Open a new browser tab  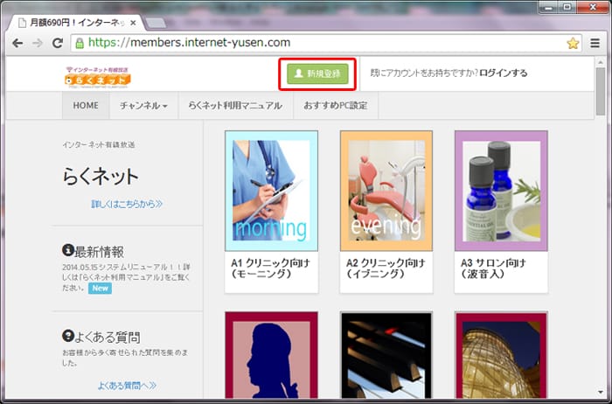[156, 23]
